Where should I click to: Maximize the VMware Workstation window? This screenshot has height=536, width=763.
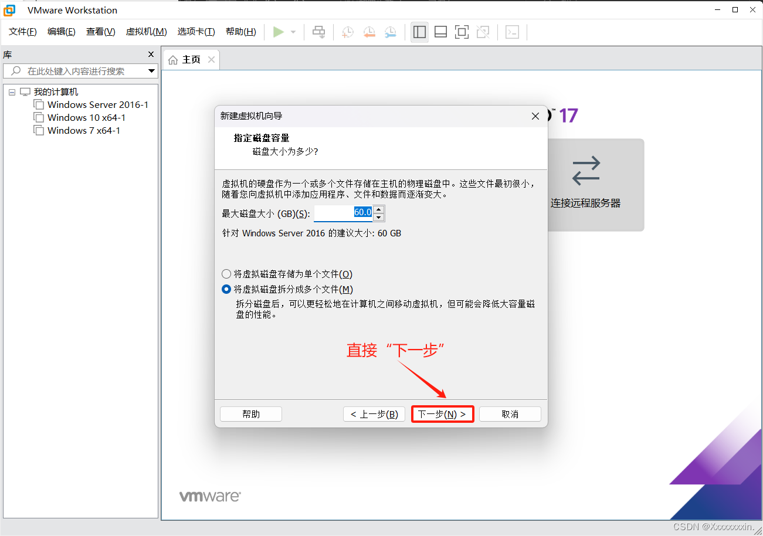[x=735, y=10]
